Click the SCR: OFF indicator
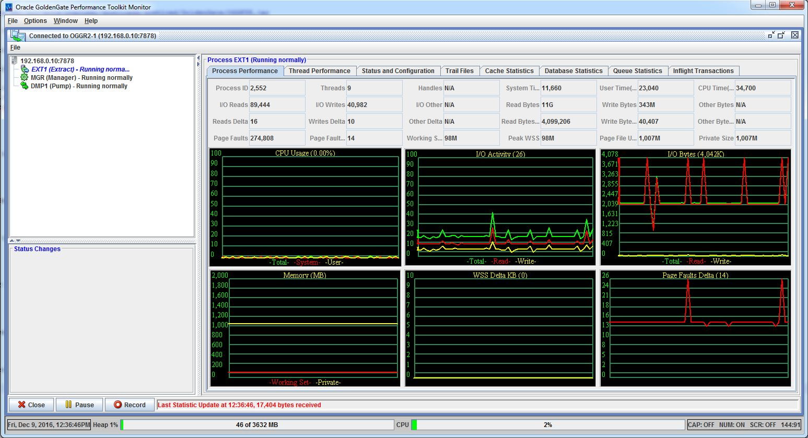Screen dimensions: 808x438 pyautogui.click(x=763, y=425)
